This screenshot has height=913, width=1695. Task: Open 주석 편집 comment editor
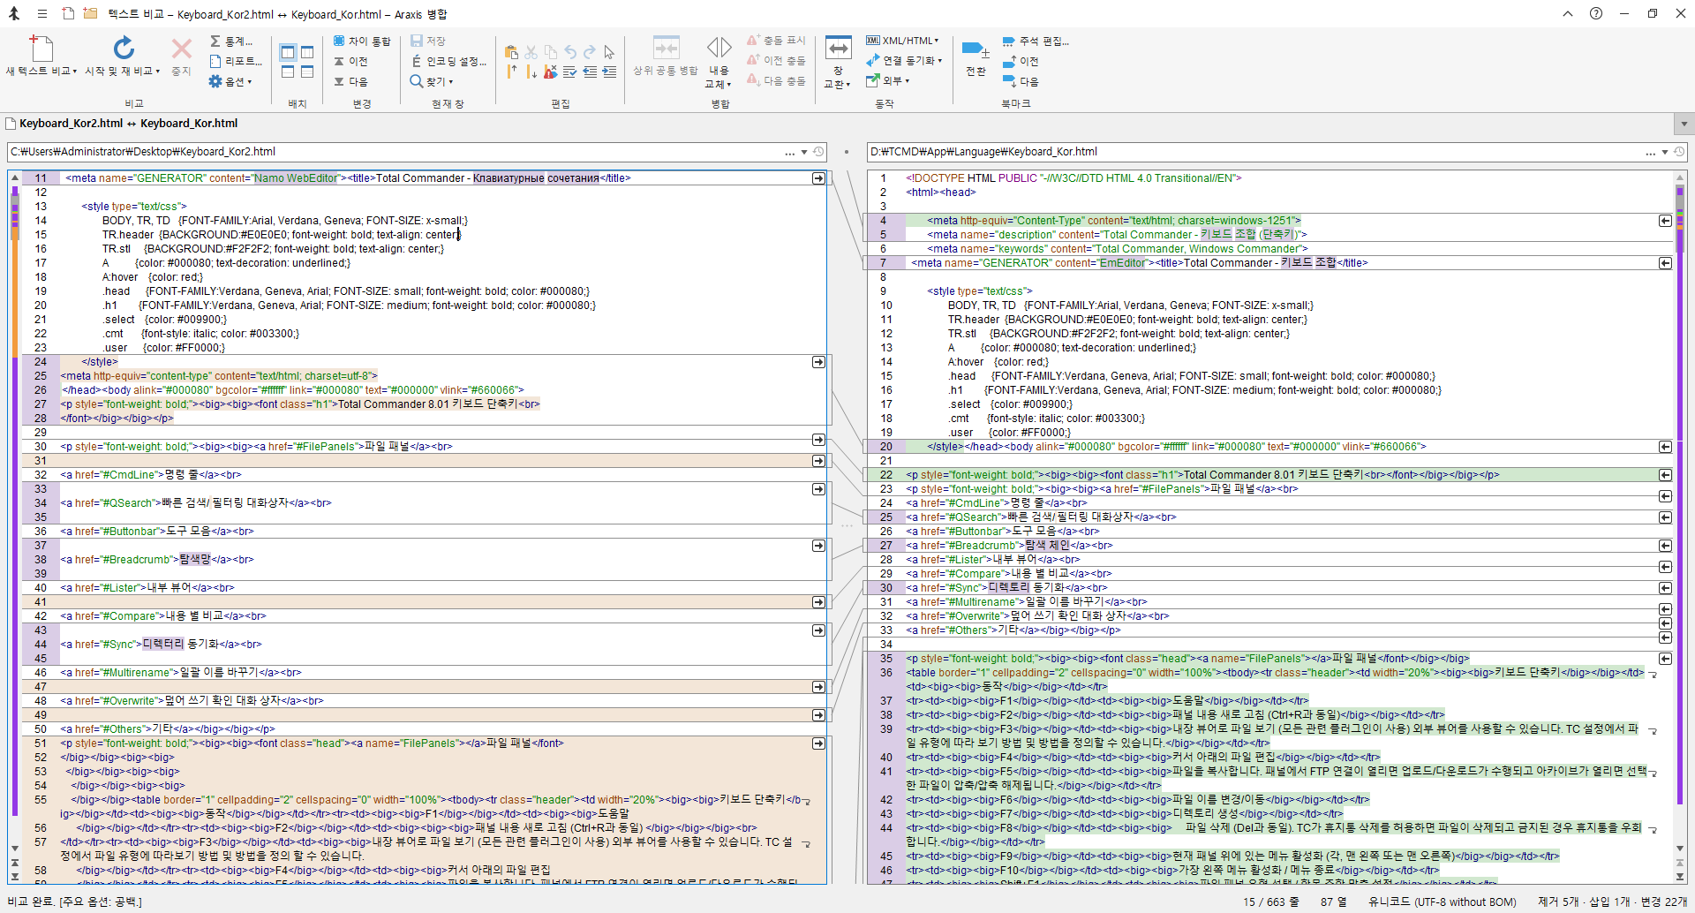click(1036, 41)
